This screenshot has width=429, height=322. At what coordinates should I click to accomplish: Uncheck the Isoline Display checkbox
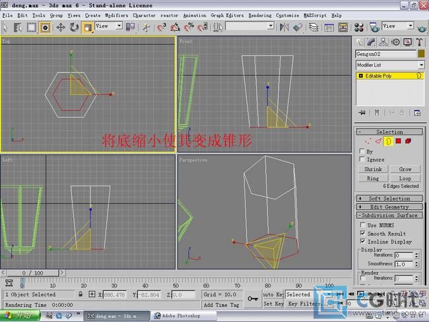[363, 241]
